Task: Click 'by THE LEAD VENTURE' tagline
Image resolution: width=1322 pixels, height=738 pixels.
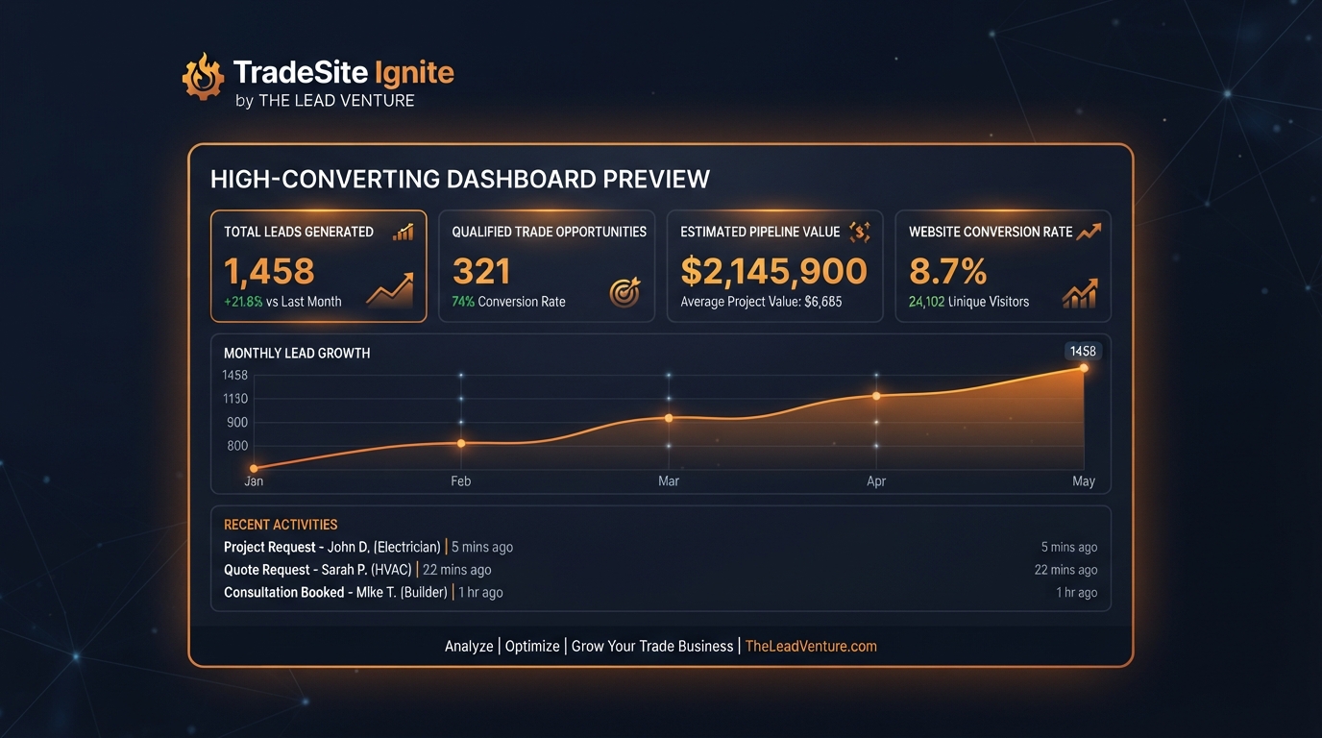Action: (325, 100)
